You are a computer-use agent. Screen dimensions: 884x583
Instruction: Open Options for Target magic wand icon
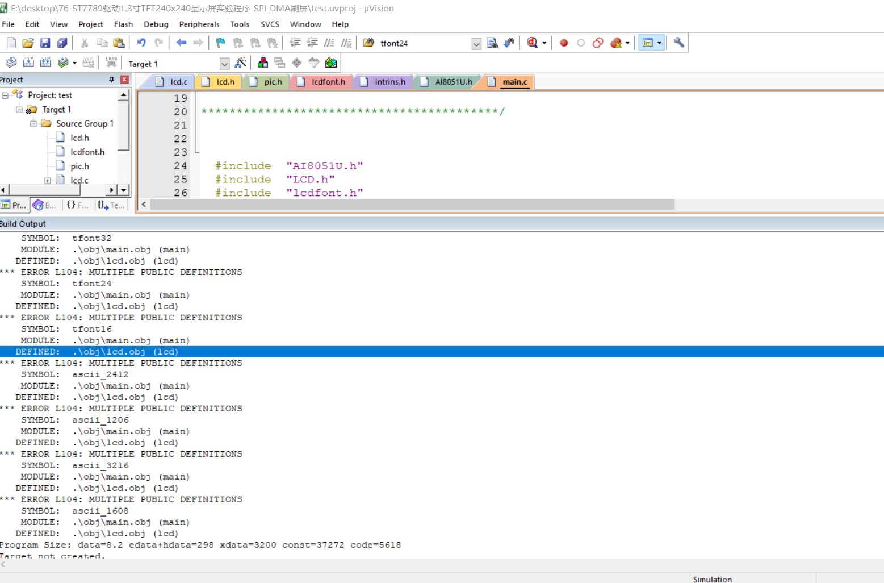coord(241,63)
